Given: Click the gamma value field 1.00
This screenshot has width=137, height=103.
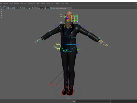Looking at the screenshot, I should (48, 8).
